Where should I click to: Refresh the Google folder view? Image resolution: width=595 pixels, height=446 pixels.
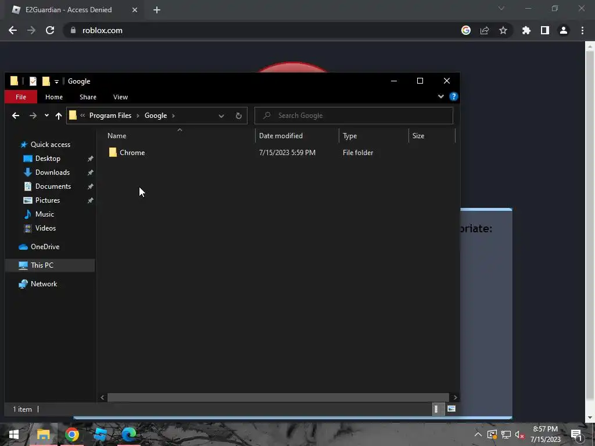(x=239, y=116)
